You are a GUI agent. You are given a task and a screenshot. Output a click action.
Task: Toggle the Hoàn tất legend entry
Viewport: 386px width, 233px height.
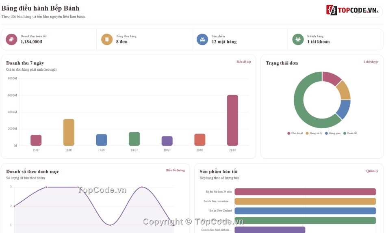coord(350,133)
